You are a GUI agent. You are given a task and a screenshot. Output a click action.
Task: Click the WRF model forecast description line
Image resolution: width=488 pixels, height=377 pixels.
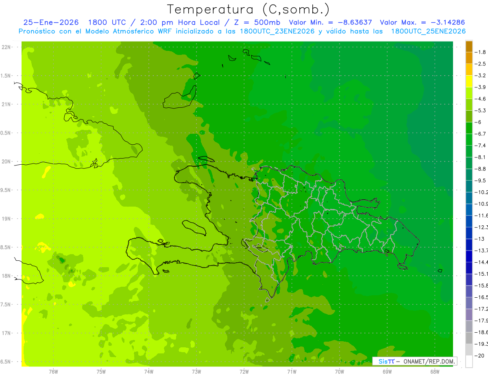[x=242, y=31]
